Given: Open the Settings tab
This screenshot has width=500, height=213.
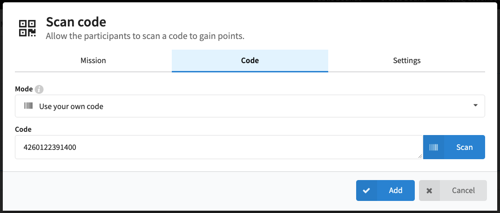Looking at the screenshot, I should (406, 60).
